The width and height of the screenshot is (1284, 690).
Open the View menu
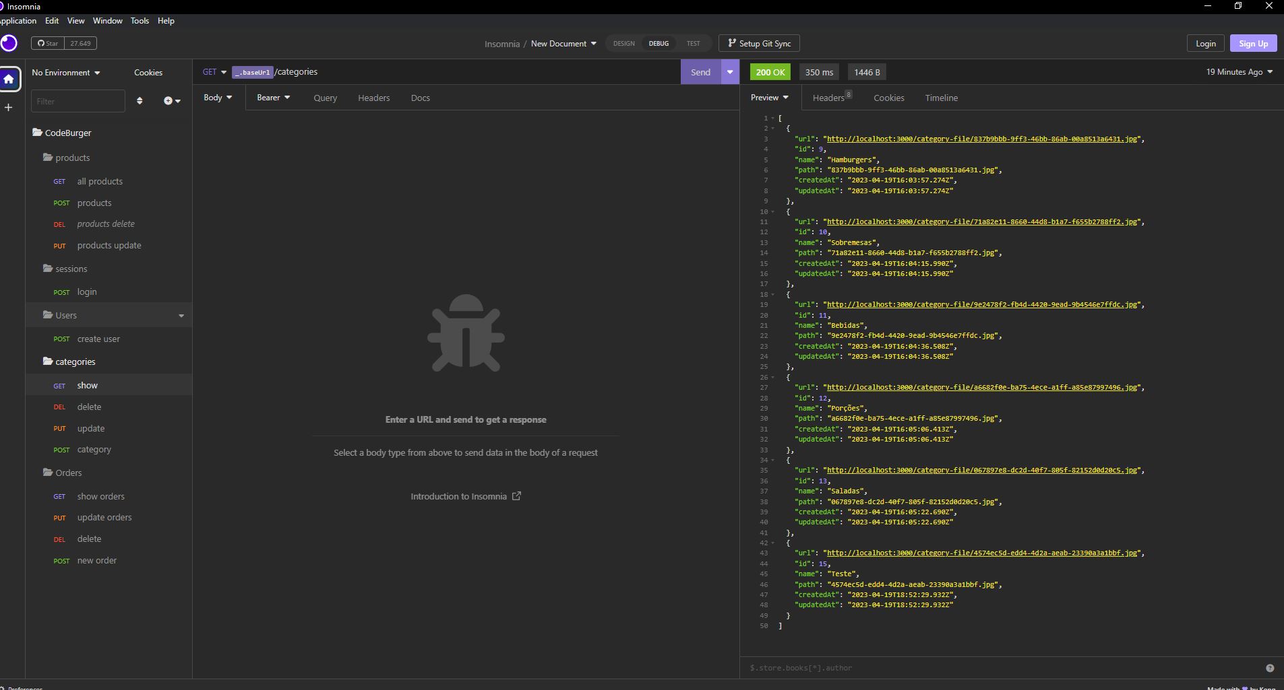click(x=76, y=21)
